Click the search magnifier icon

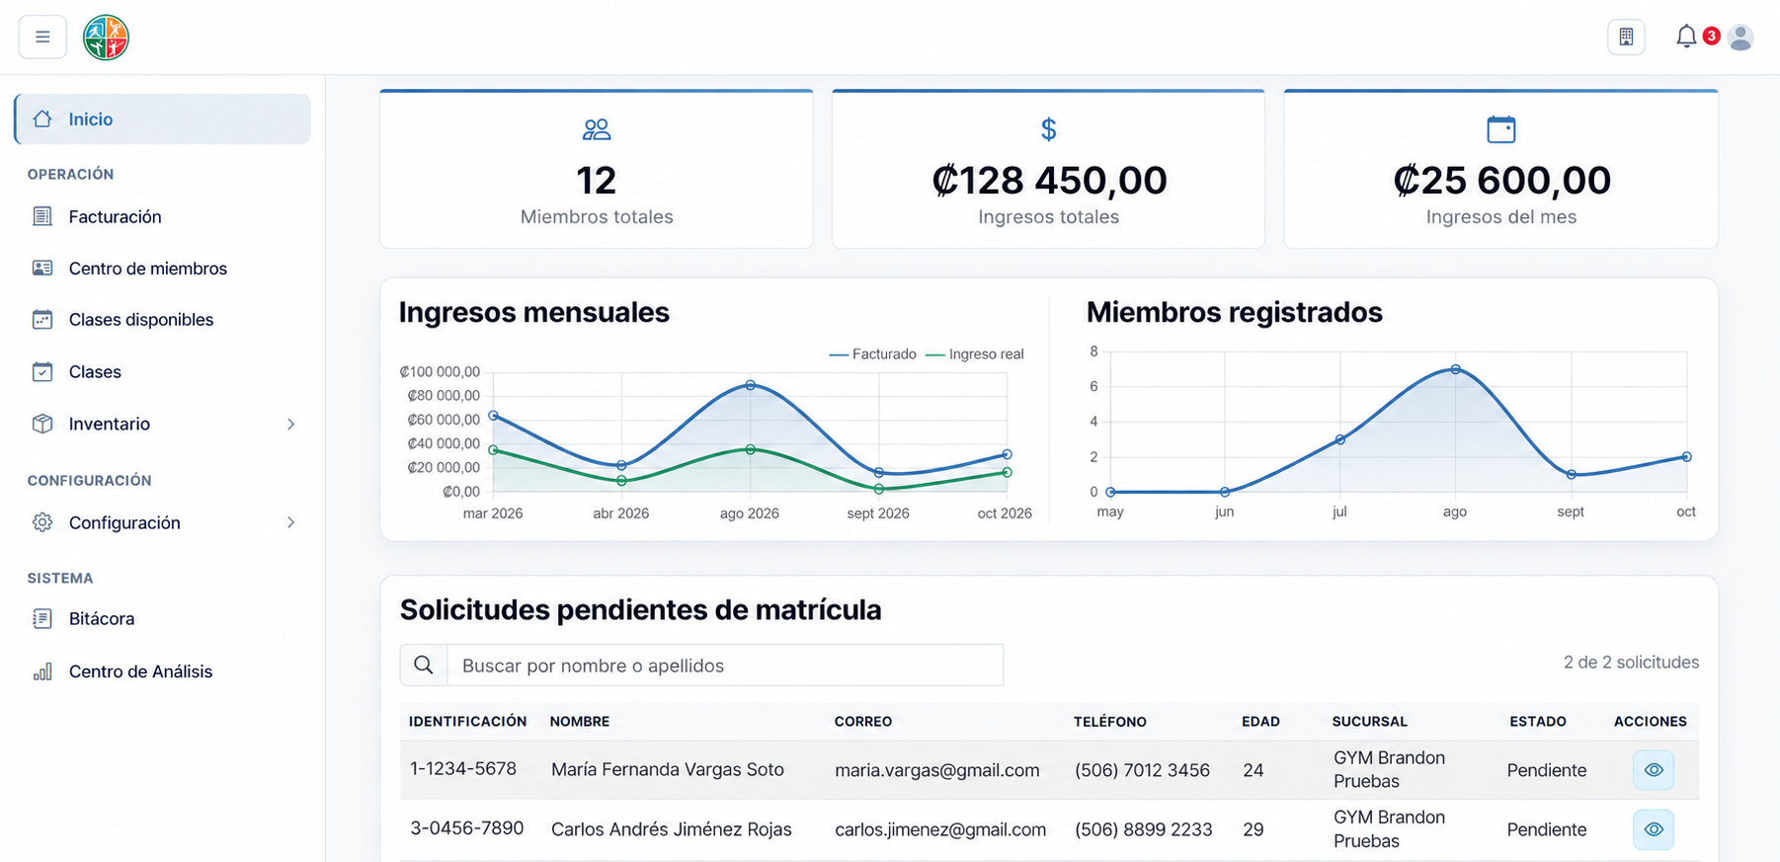pos(424,666)
